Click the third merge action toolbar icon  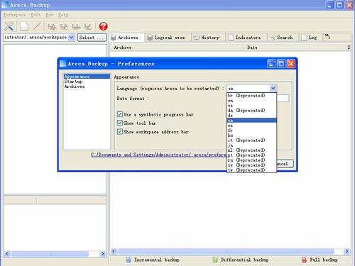76,27
